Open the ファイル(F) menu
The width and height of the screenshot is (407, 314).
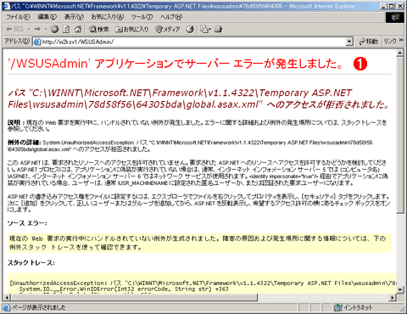pos(18,17)
